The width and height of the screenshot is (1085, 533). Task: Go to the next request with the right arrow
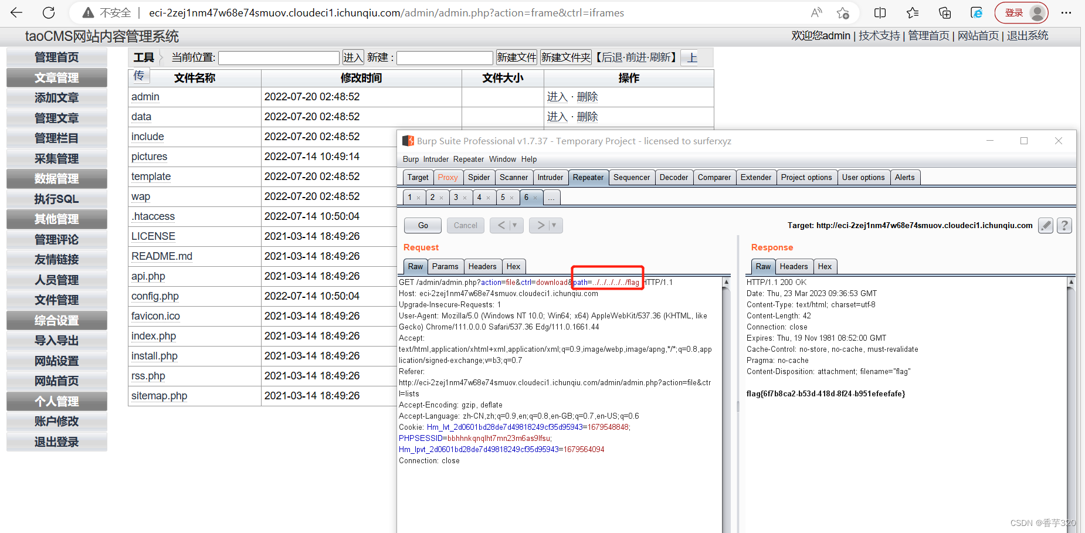[540, 225]
